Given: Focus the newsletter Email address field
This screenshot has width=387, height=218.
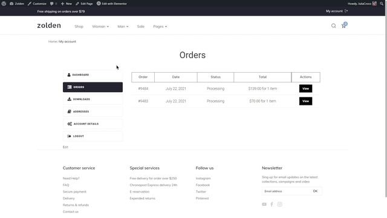Looking at the screenshot, I should tap(286, 191).
